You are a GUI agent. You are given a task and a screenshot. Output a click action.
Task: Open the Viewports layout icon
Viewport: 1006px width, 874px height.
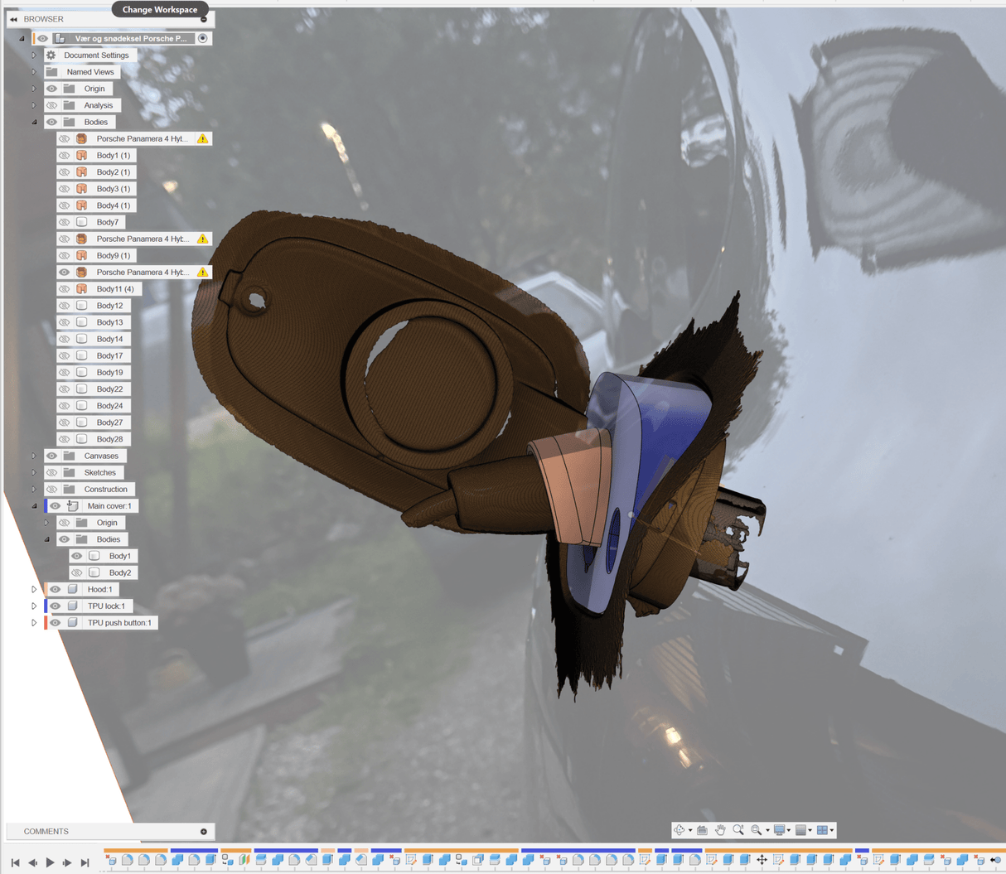823,830
